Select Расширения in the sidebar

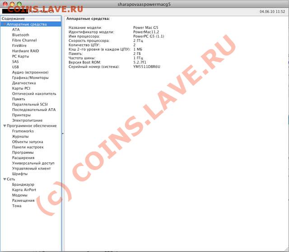click(23, 158)
